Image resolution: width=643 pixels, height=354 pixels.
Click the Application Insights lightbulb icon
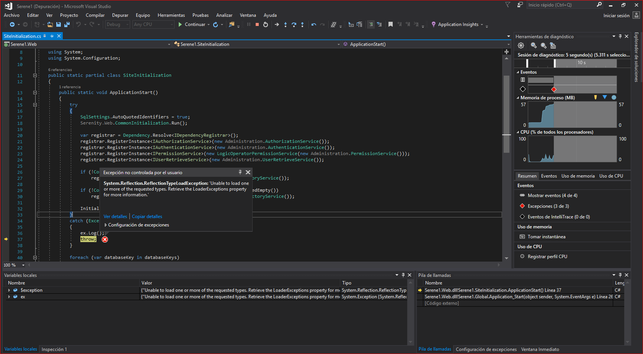[434, 24]
